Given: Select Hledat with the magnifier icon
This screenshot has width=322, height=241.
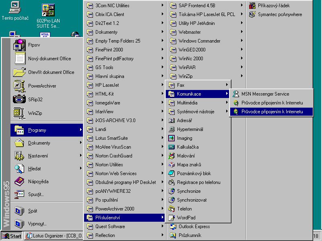Looking at the screenshot, I should pos(47,169).
